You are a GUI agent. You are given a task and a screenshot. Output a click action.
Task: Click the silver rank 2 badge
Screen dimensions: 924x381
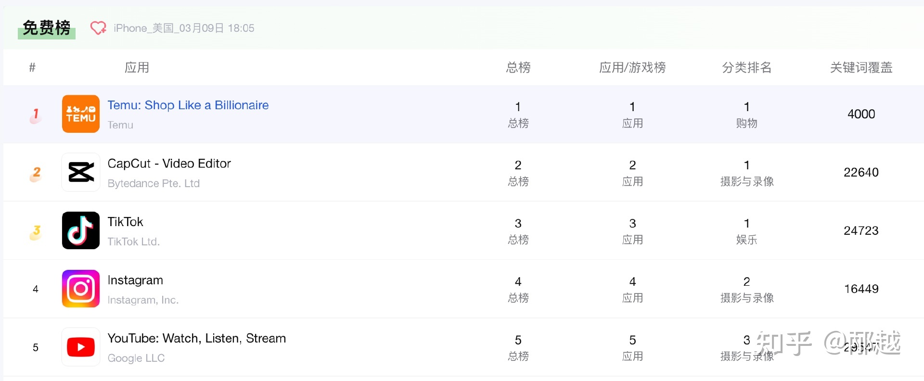coord(36,172)
